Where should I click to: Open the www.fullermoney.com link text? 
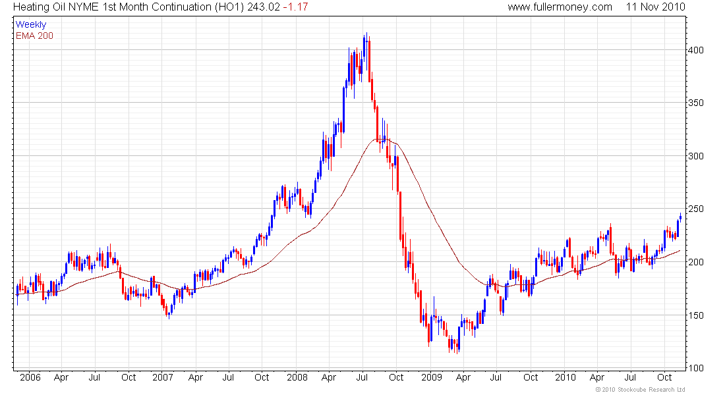(560, 7)
